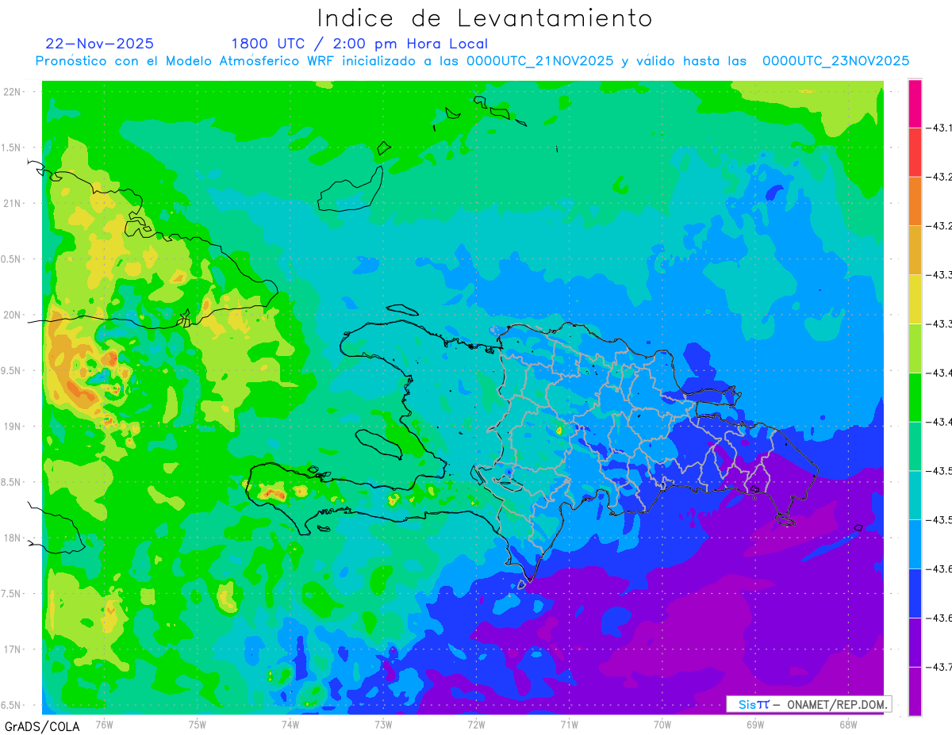Click the '70W' longitude label
This screenshot has height=735, width=952.
[662, 725]
